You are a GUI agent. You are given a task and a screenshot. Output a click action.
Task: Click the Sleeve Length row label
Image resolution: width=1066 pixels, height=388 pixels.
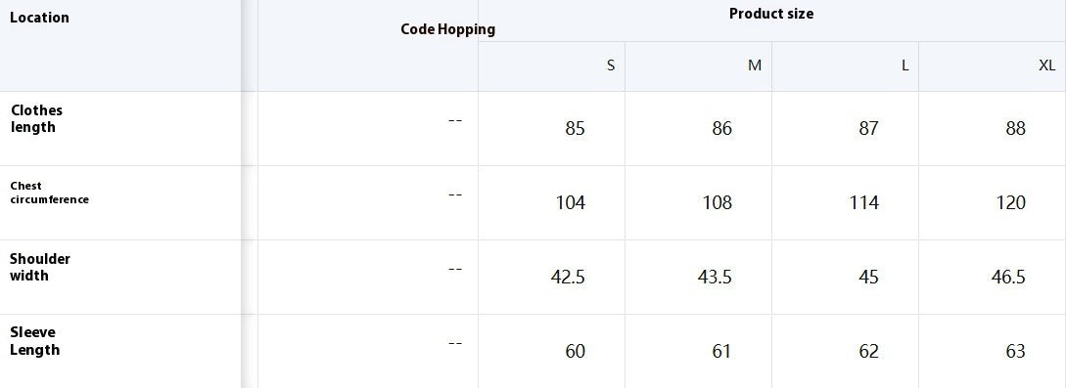[34, 341]
